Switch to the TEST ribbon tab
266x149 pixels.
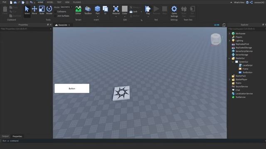pyautogui.click(x=59, y=2)
